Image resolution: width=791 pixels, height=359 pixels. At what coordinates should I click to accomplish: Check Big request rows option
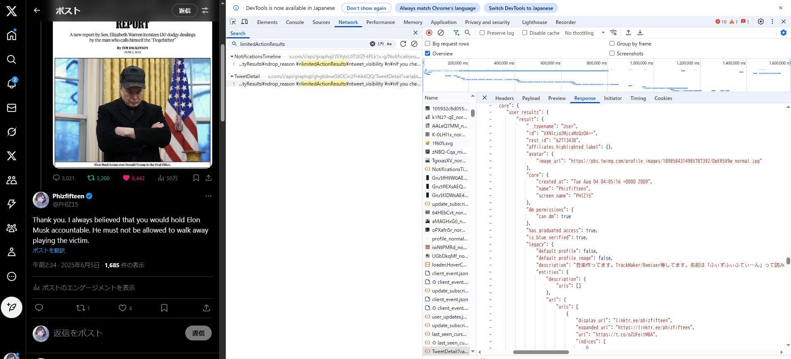[428, 43]
